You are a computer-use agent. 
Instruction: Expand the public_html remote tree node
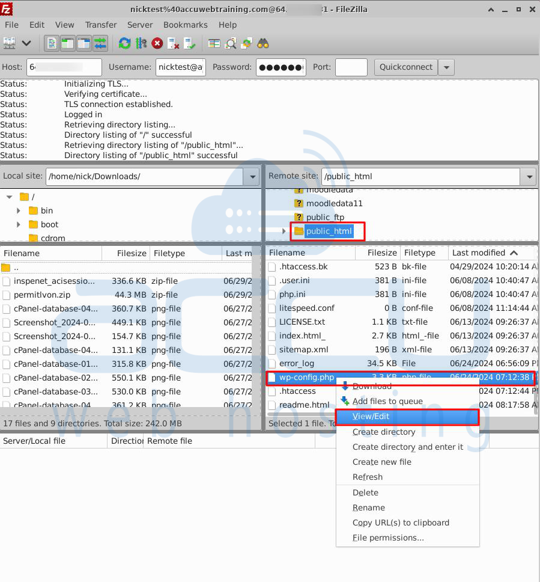(284, 231)
